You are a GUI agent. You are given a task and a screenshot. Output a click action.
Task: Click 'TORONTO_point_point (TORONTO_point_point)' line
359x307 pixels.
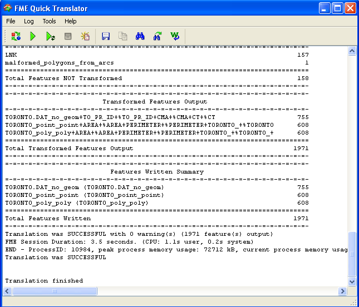(157, 195)
